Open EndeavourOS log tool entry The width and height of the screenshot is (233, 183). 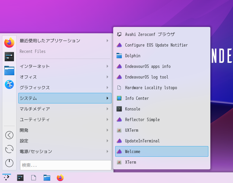(x=162, y=77)
